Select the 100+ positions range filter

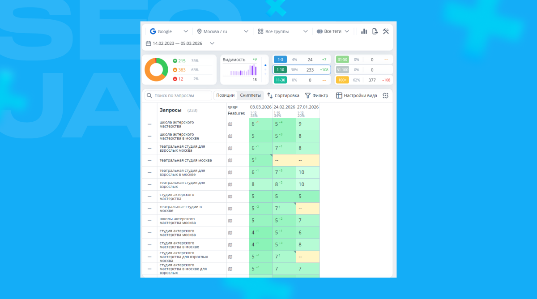pyautogui.click(x=342, y=80)
